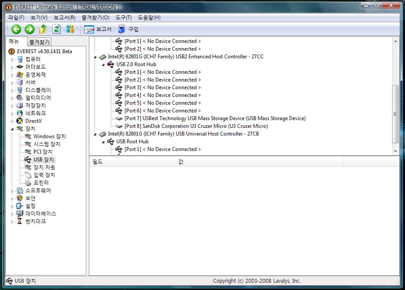Click the device tree scroll up arrow
The image size is (405, 290).
point(396,41)
